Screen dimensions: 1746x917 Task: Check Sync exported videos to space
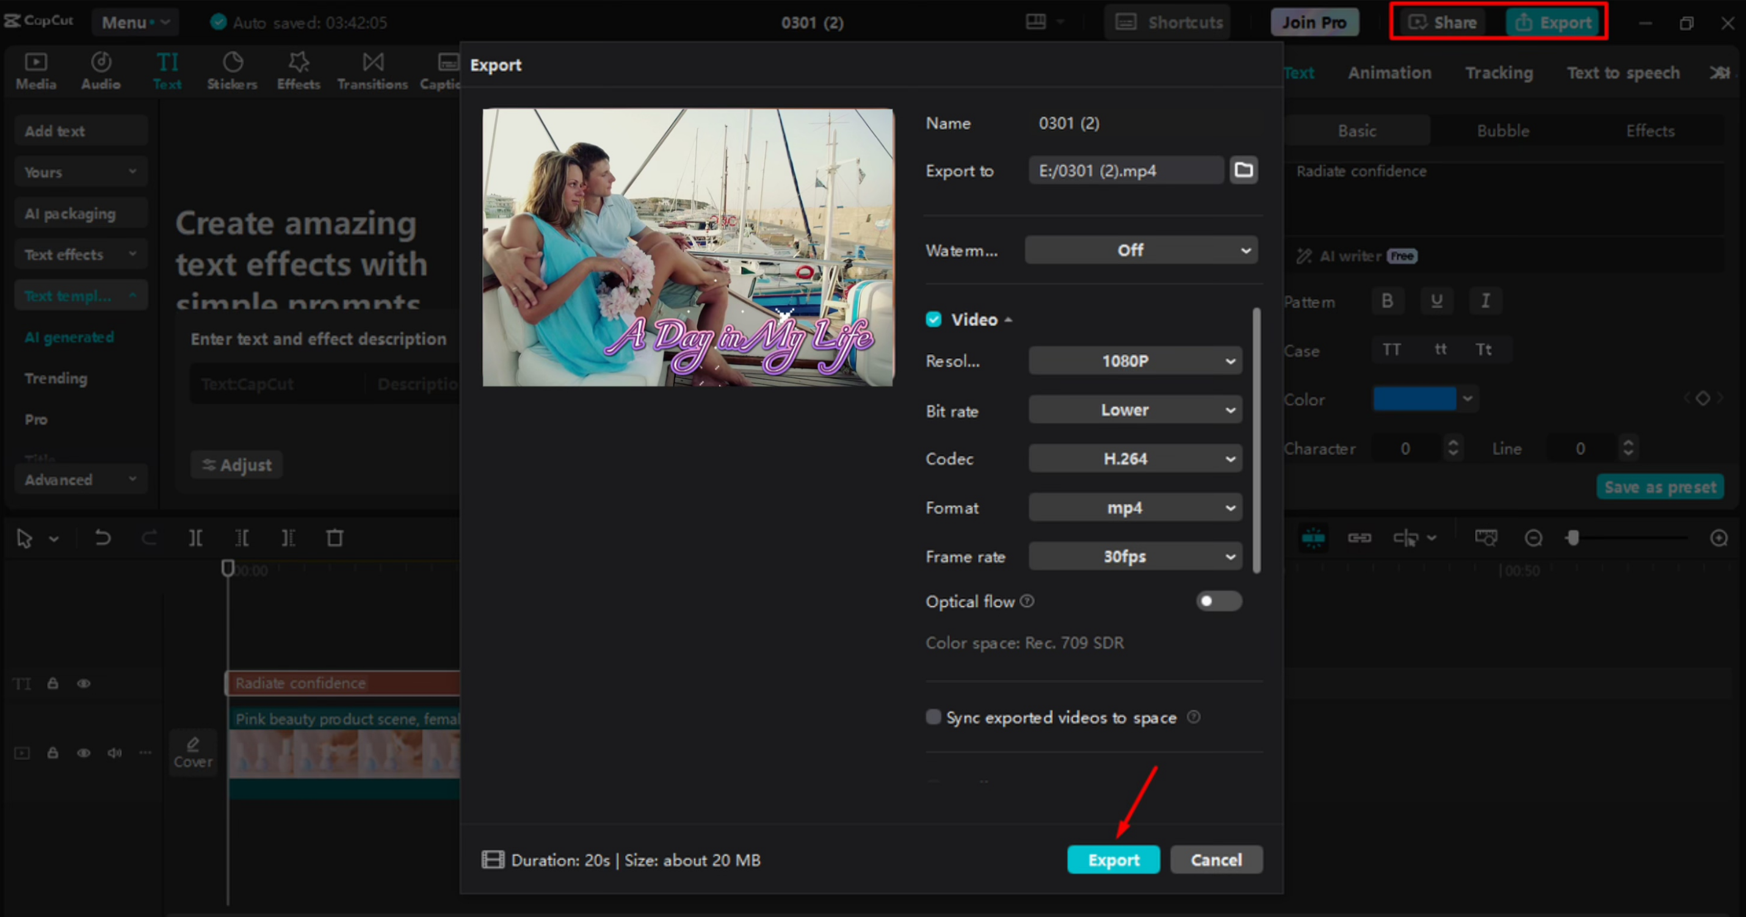[x=933, y=717]
